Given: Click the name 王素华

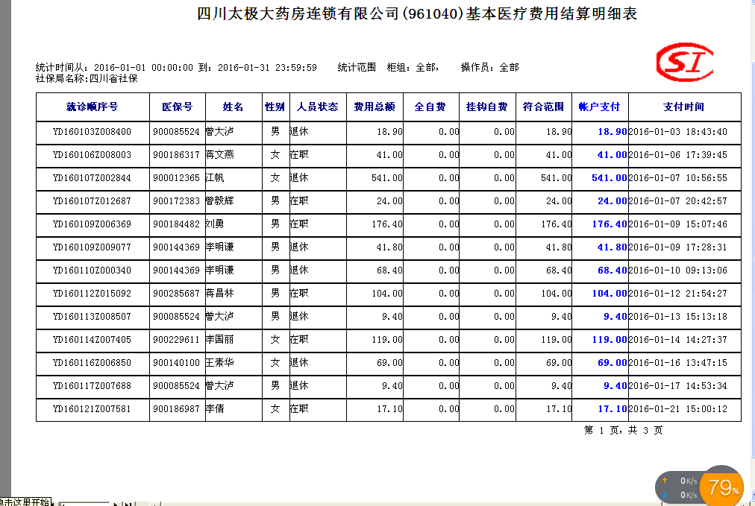Looking at the screenshot, I should (220, 363).
